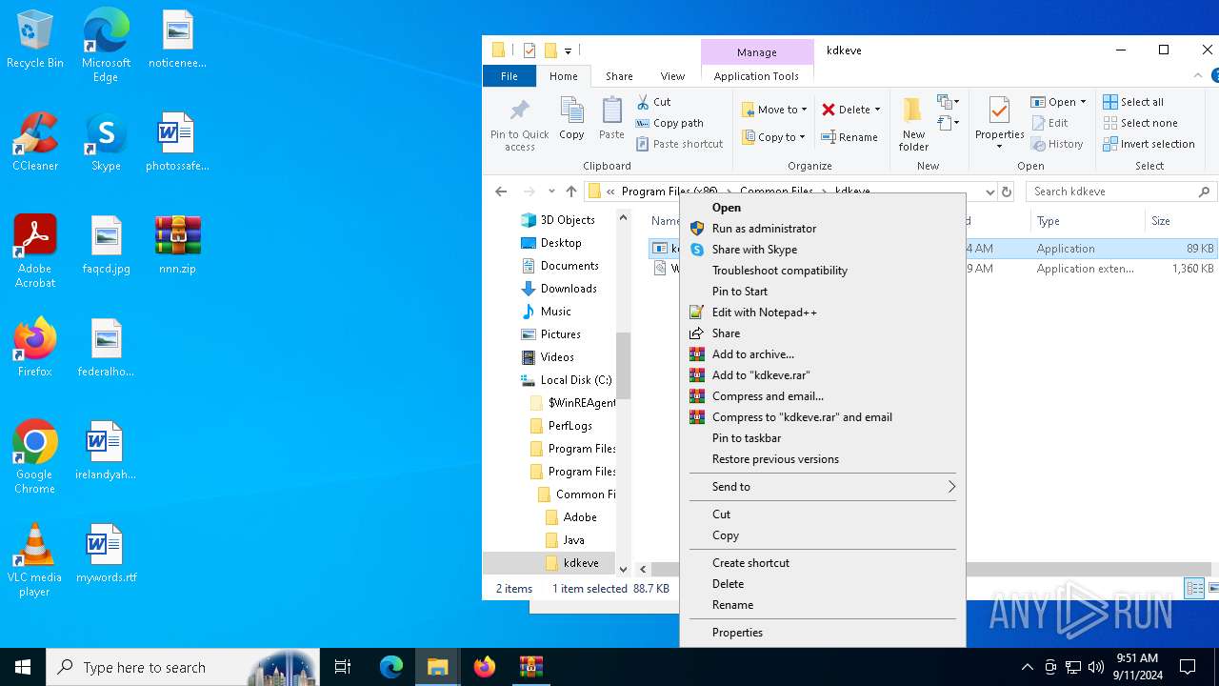Toggle the details view button in status bar
The image size is (1219, 686).
tap(1194, 589)
